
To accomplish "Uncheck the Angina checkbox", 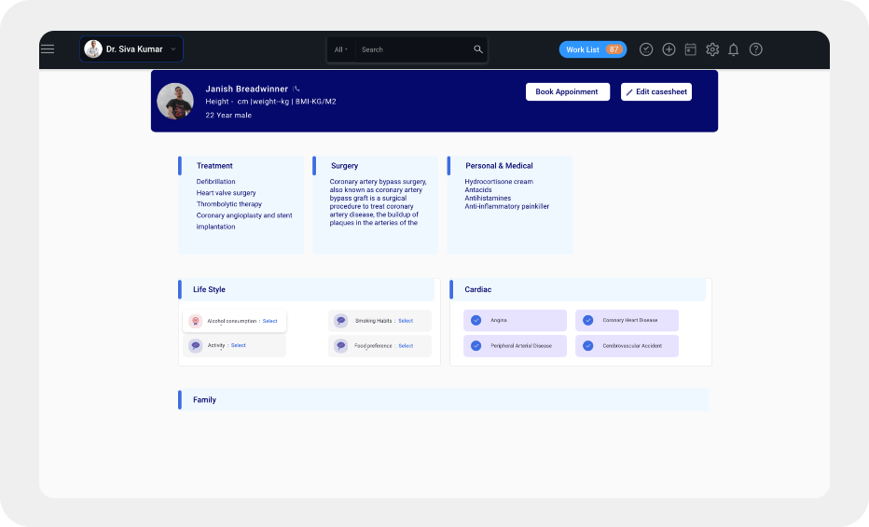I will (476, 320).
